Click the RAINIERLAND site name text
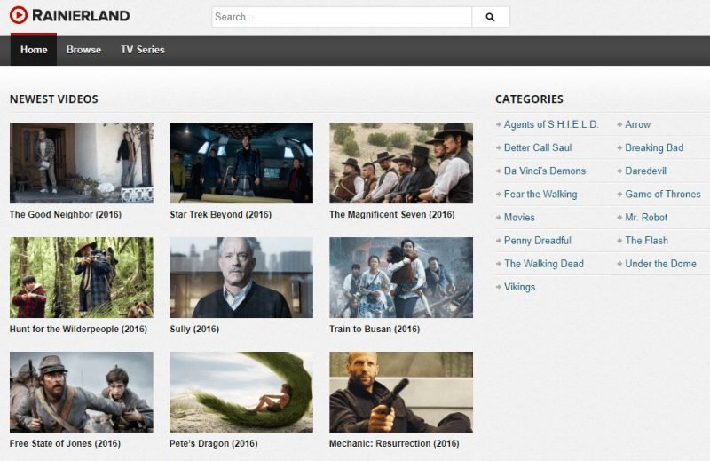Screen dimensions: 710x461 pyautogui.click(x=81, y=15)
